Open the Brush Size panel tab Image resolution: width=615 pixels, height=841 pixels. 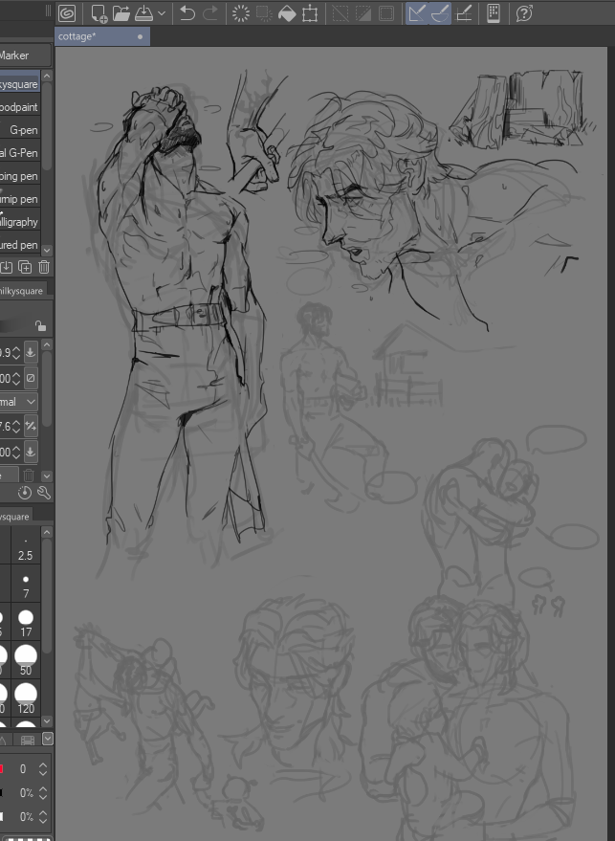click(15, 517)
